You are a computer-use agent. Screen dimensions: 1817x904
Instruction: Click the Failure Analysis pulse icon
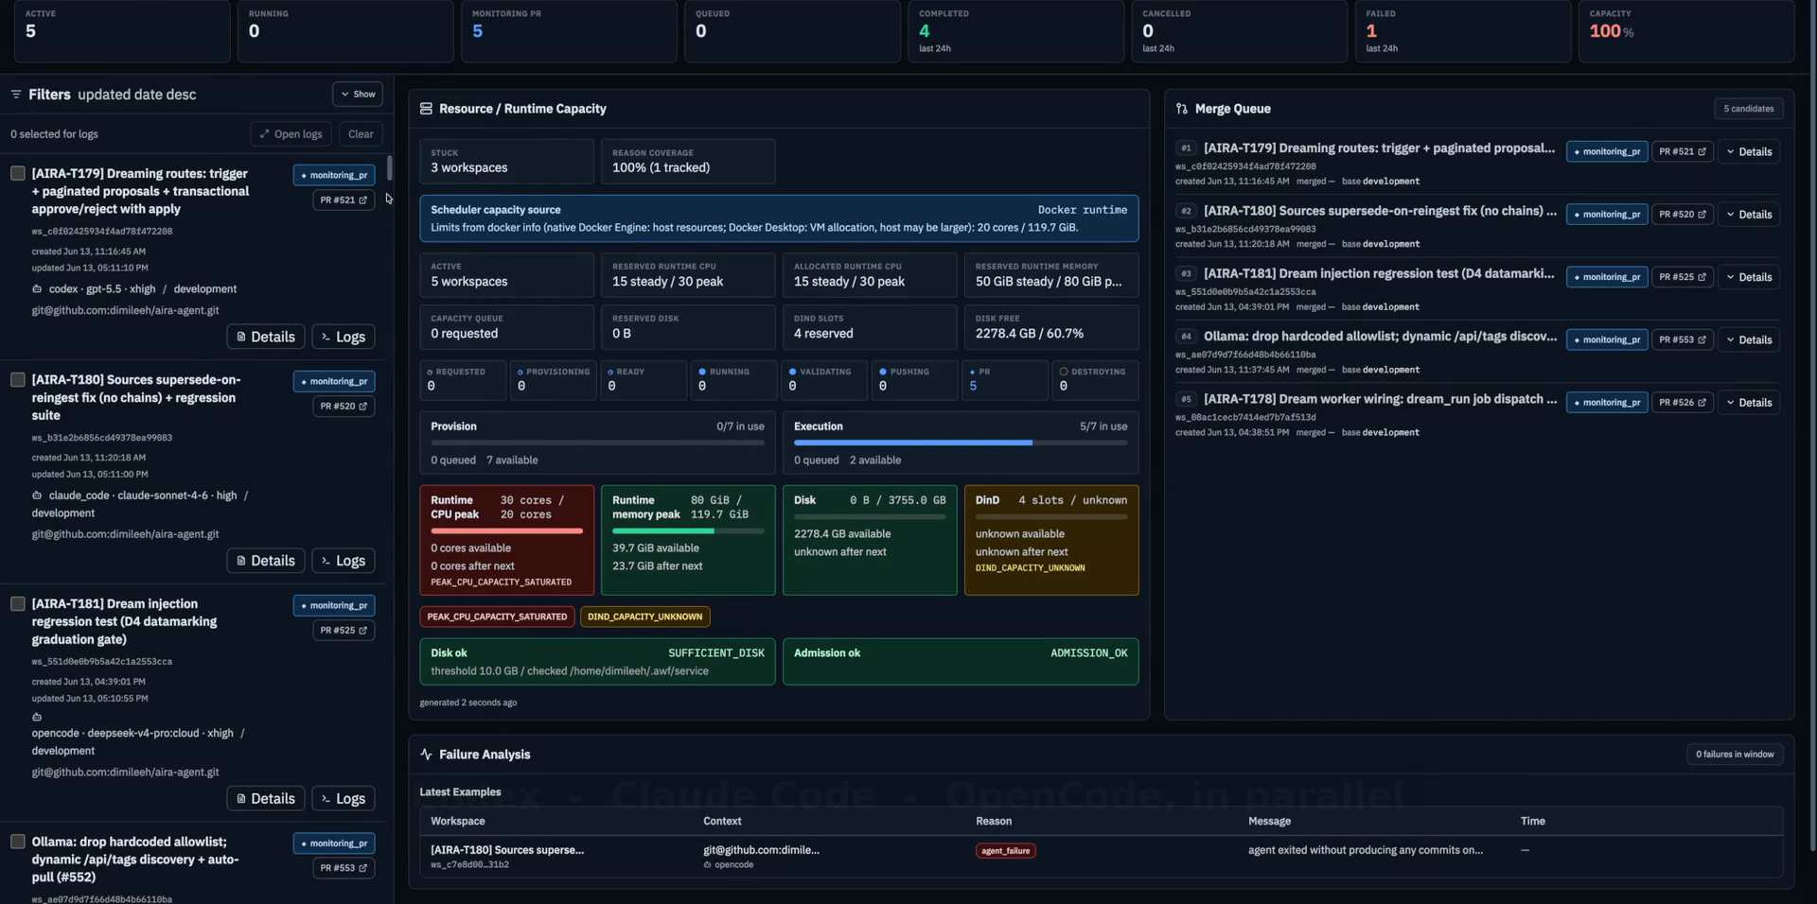click(426, 755)
